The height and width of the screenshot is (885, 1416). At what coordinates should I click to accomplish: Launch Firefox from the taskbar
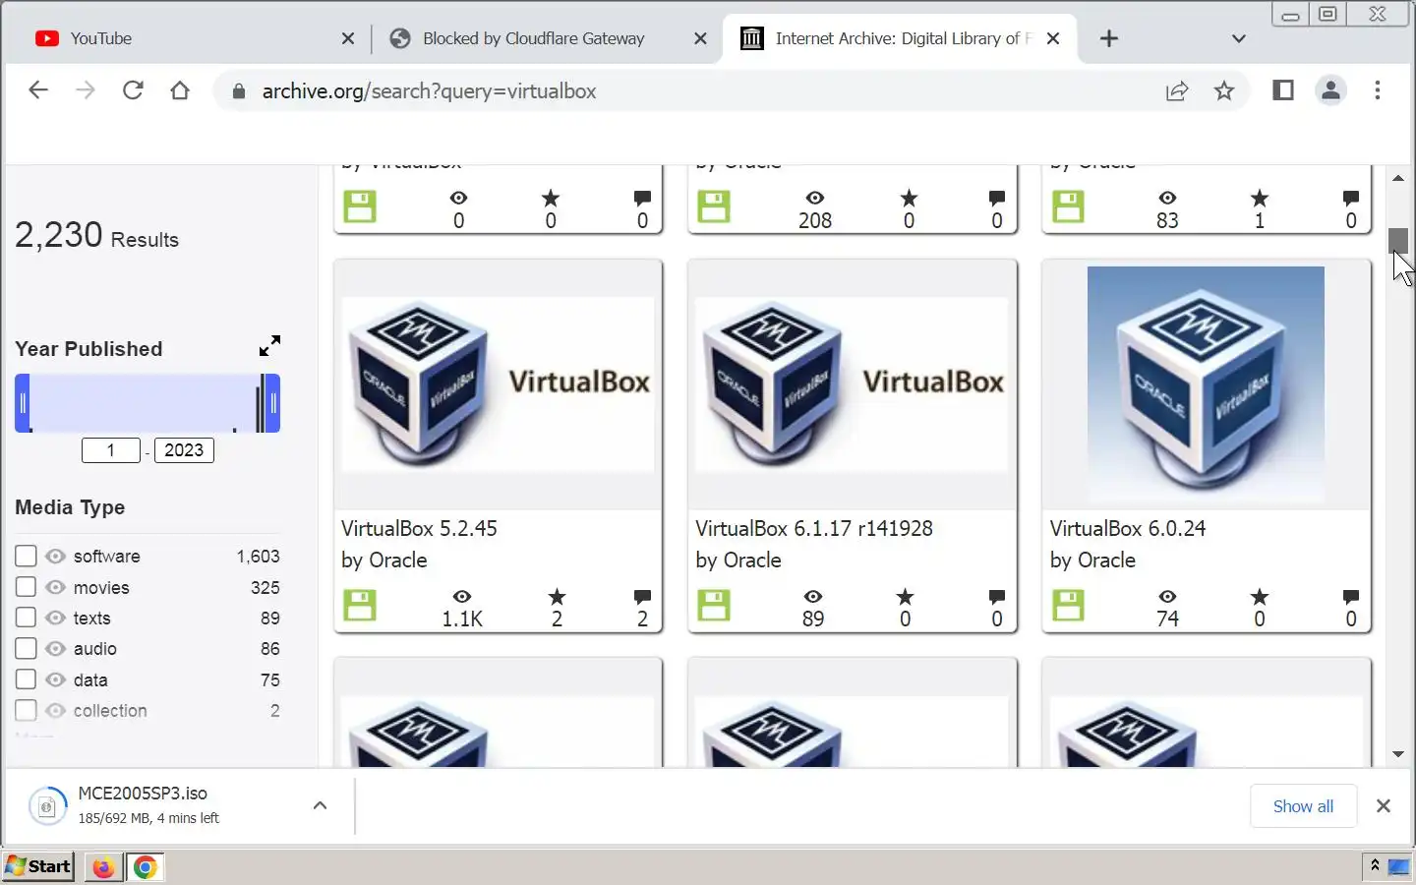coord(103,867)
